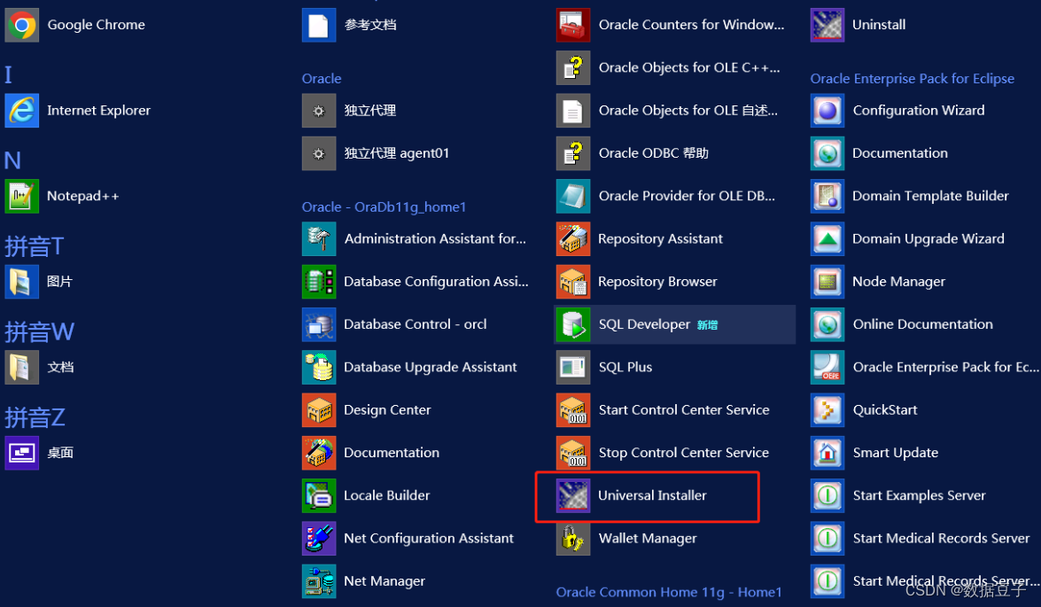Open Net Manager icon

319,582
